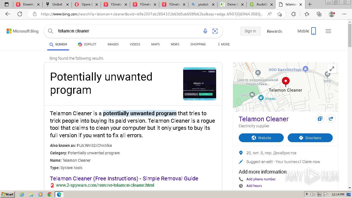Switch to Ausbild browser tab

click(x=261, y=4)
